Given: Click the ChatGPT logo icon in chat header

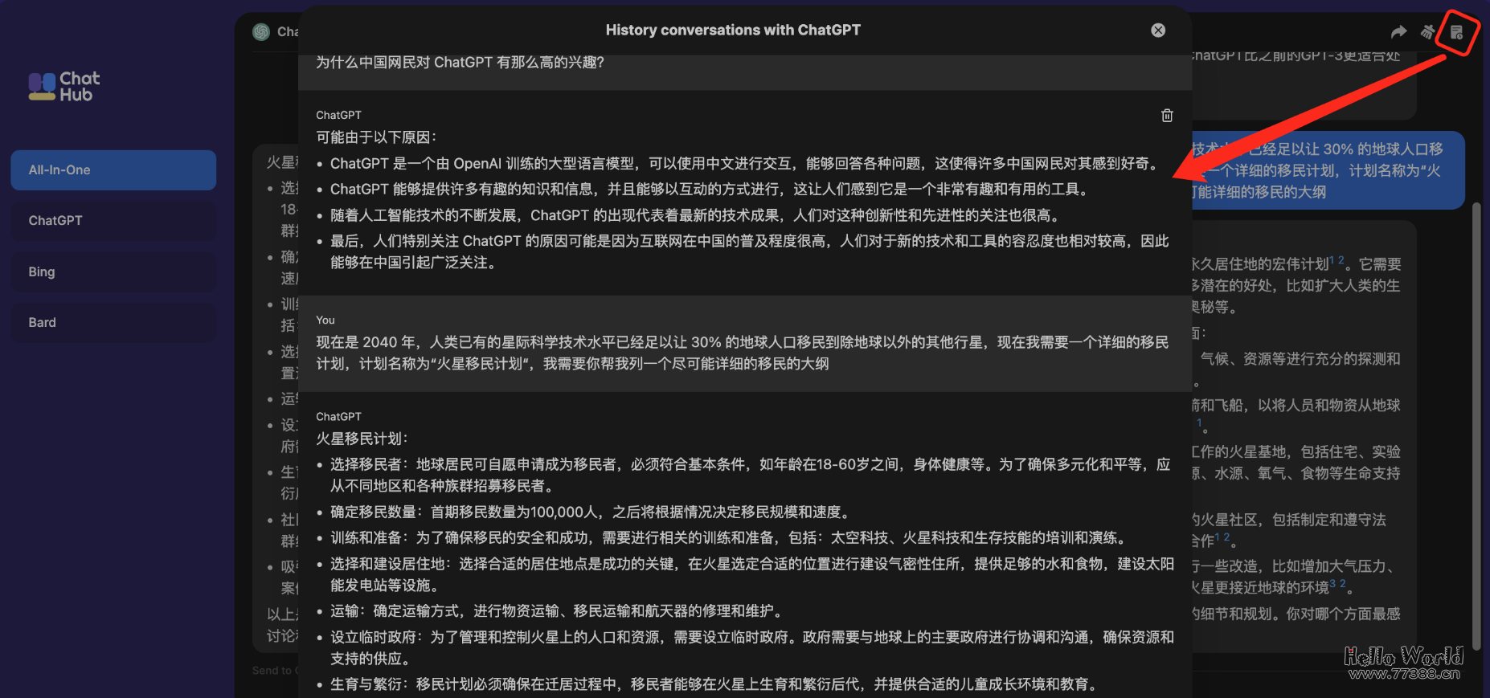Looking at the screenshot, I should [261, 31].
